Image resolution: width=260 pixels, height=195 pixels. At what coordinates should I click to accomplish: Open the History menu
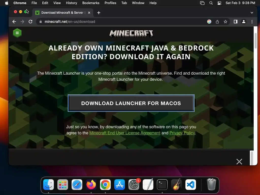coord(71,3)
